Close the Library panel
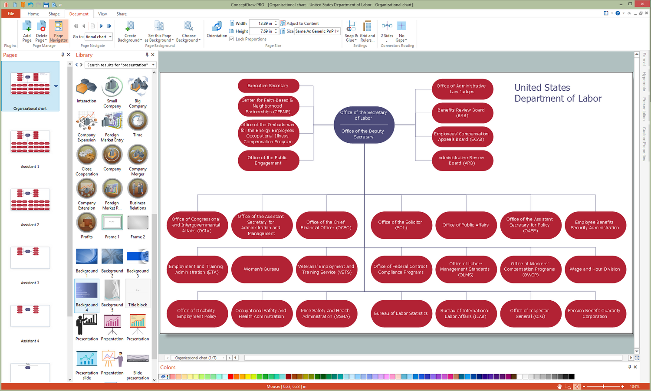Viewport: 651px width, 391px height. click(x=153, y=55)
